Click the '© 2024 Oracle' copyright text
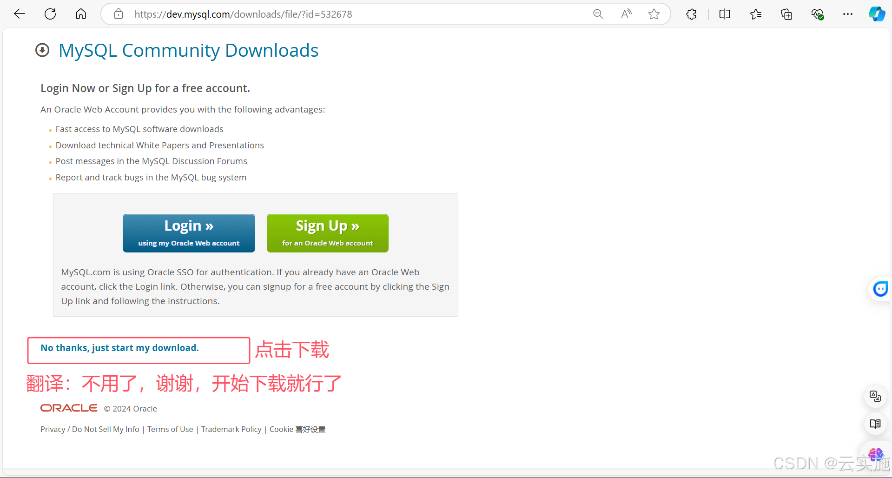The image size is (892, 478). (131, 409)
